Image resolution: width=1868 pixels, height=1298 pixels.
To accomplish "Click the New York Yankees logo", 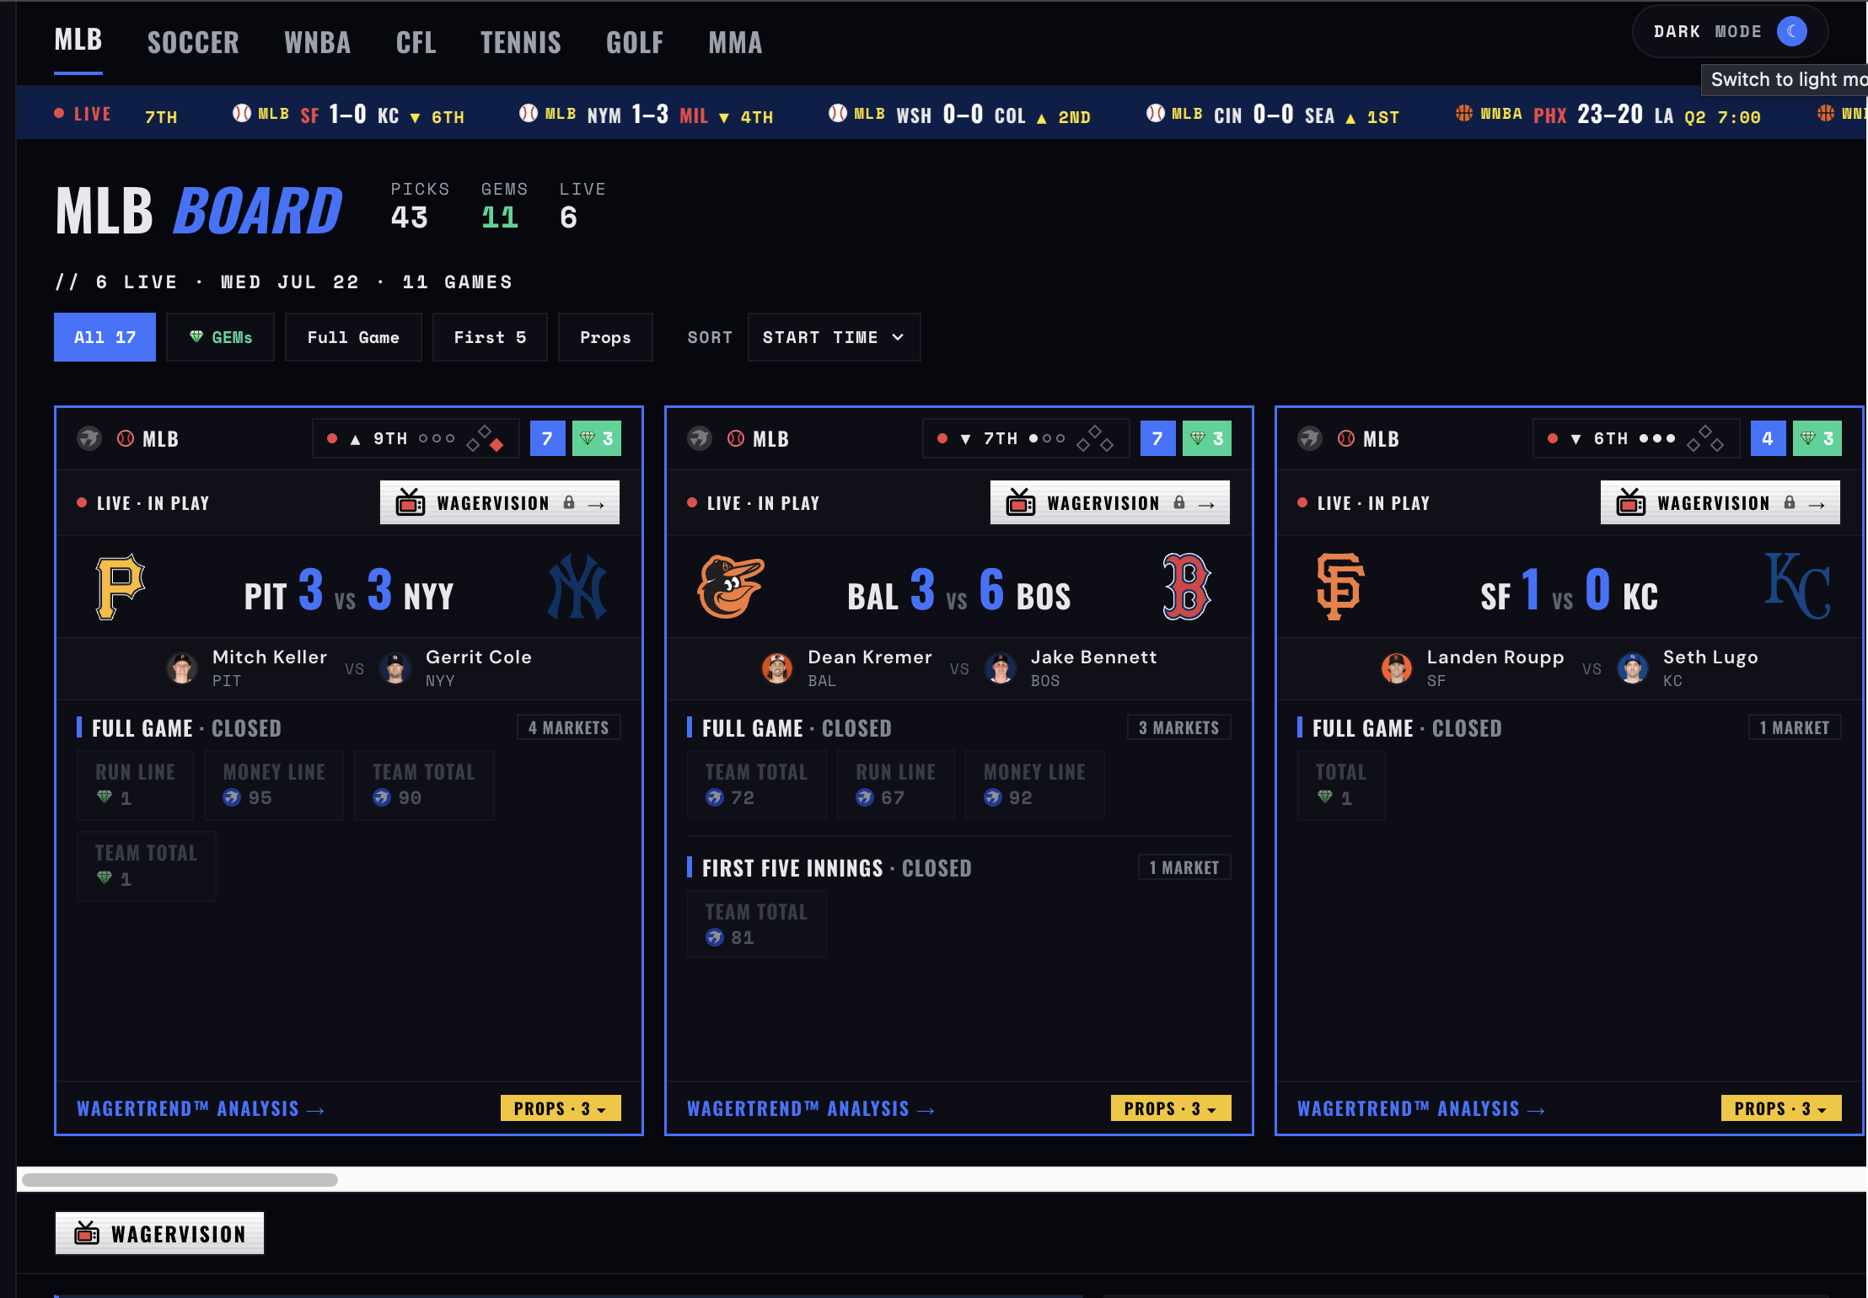I will pyautogui.click(x=577, y=587).
